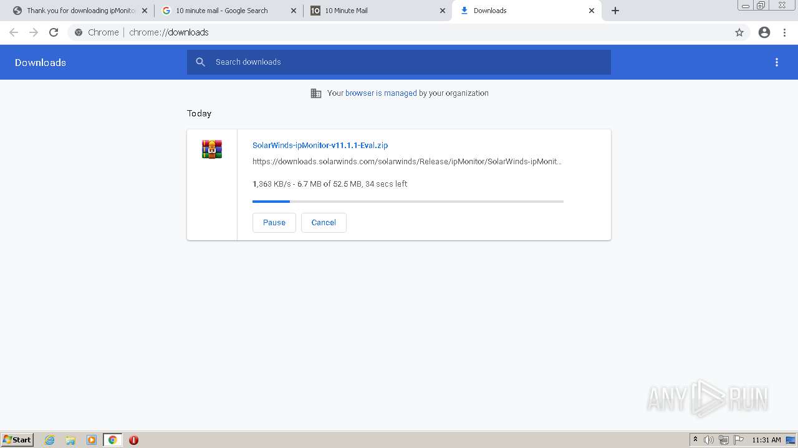Cancel the ipMonitor download
The image size is (798, 448).
[324, 223]
